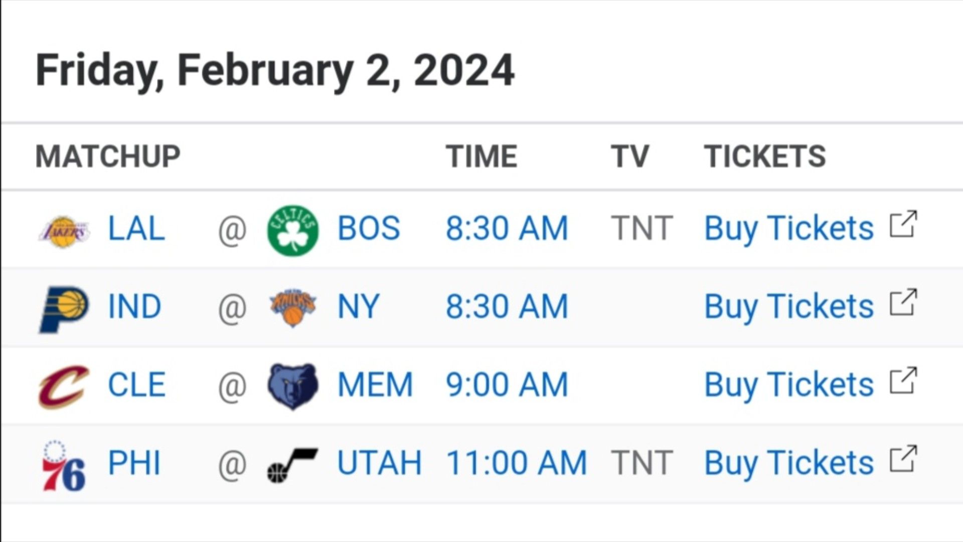Open the BOS team link

point(369,228)
